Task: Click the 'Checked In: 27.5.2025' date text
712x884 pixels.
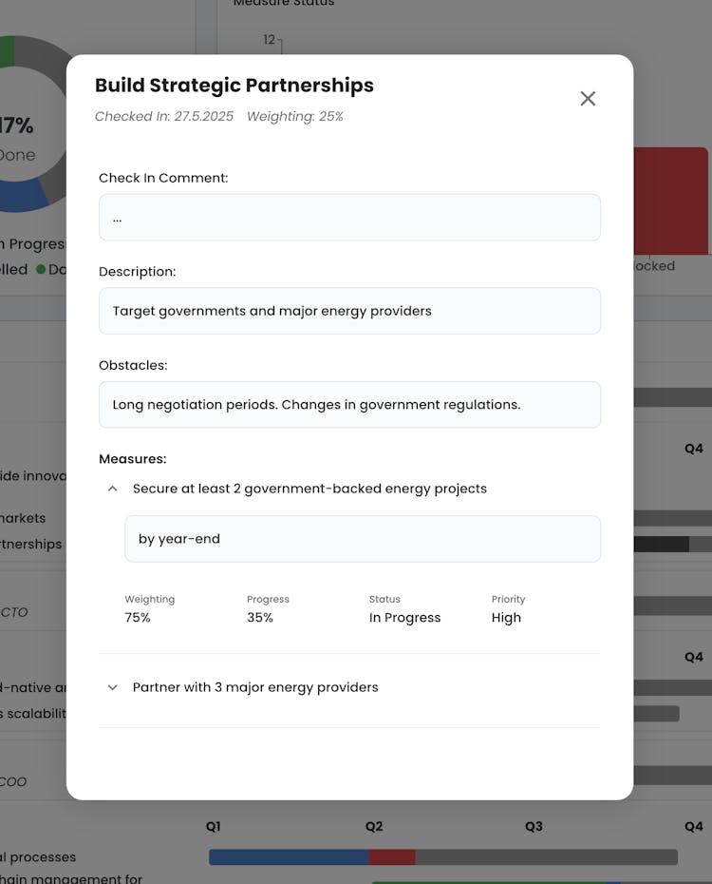Action: tap(163, 117)
